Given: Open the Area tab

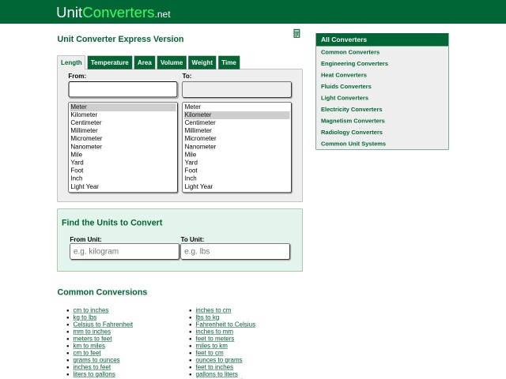Looking at the screenshot, I should (x=145, y=62).
